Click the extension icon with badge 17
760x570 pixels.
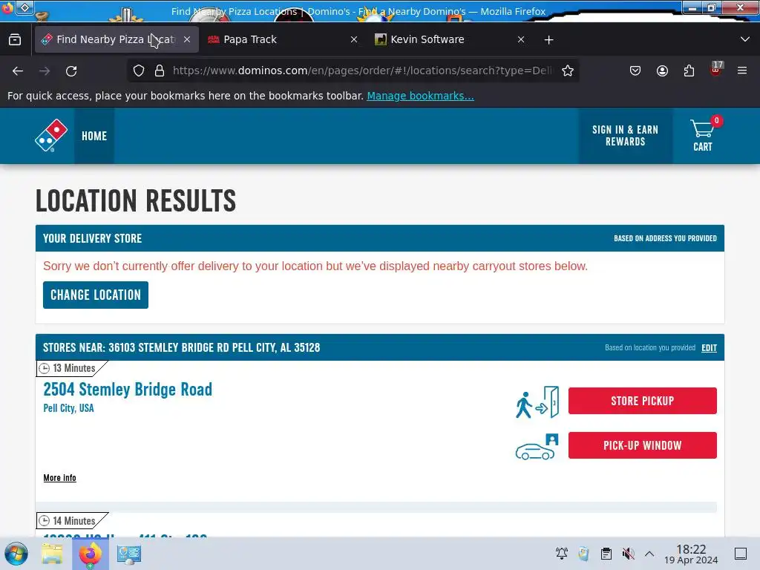716,69
